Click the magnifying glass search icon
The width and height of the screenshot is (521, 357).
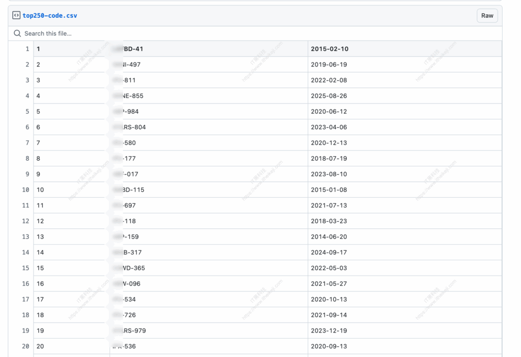tap(17, 33)
